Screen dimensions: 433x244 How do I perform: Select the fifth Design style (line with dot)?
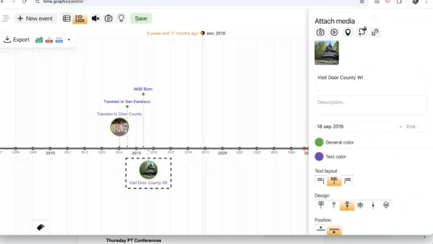[373, 205]
